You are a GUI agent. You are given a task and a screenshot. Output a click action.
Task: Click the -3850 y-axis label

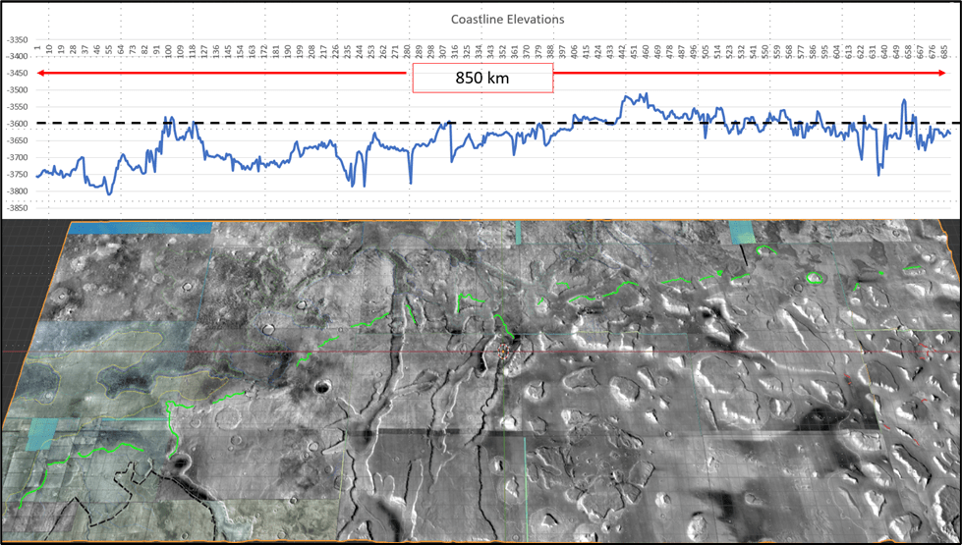(17, 208)
